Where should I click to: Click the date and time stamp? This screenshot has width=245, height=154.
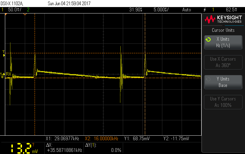point(69,3)
